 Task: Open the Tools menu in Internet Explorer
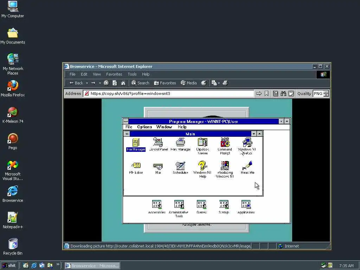click(x=132, y=74)
